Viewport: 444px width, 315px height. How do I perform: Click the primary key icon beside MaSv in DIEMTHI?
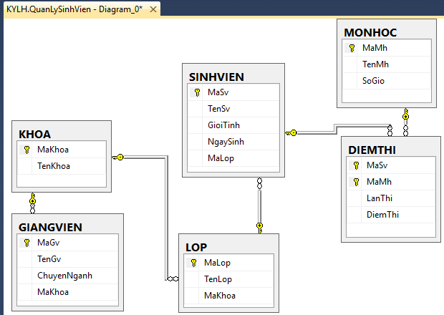356,165
